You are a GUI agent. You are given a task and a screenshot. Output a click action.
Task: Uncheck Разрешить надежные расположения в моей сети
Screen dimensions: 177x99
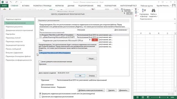[40, 94]
